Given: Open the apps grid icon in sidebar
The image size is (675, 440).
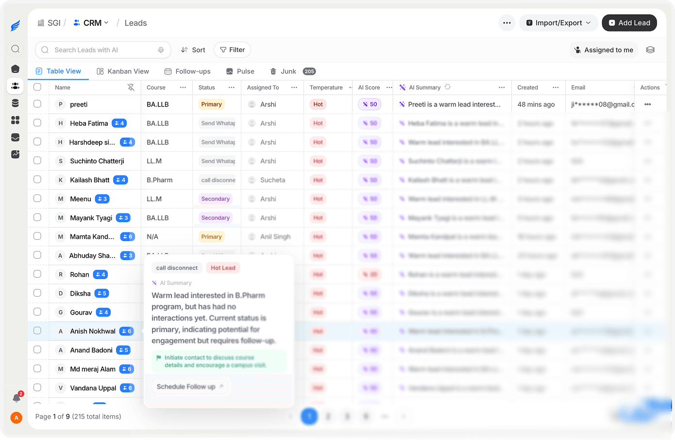Looking at the screenshot, I should click(x=16, y=120).
